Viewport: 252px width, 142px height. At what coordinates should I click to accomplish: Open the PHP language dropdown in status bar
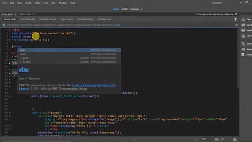[x=206, y=139]
